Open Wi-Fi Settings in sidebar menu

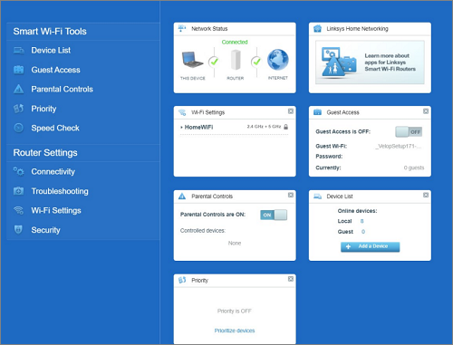pyautogui.click(x=56, y=210)
